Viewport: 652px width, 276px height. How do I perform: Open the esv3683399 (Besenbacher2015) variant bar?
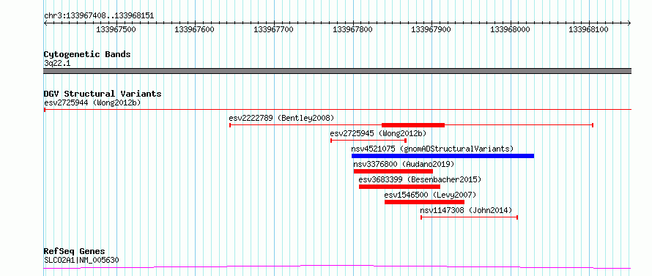tap(399, 187)
